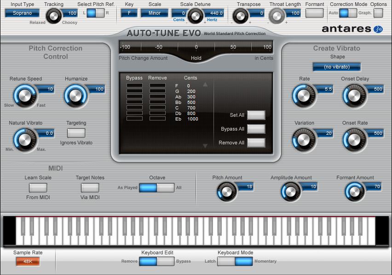Toggle Bypass for note Ab
The height and width of the screenshot is (275, 392).
click(x=134, y=97)
